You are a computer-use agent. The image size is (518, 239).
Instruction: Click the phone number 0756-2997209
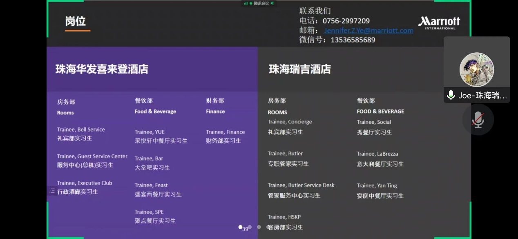pyautogui.click(x=346, y=21)
